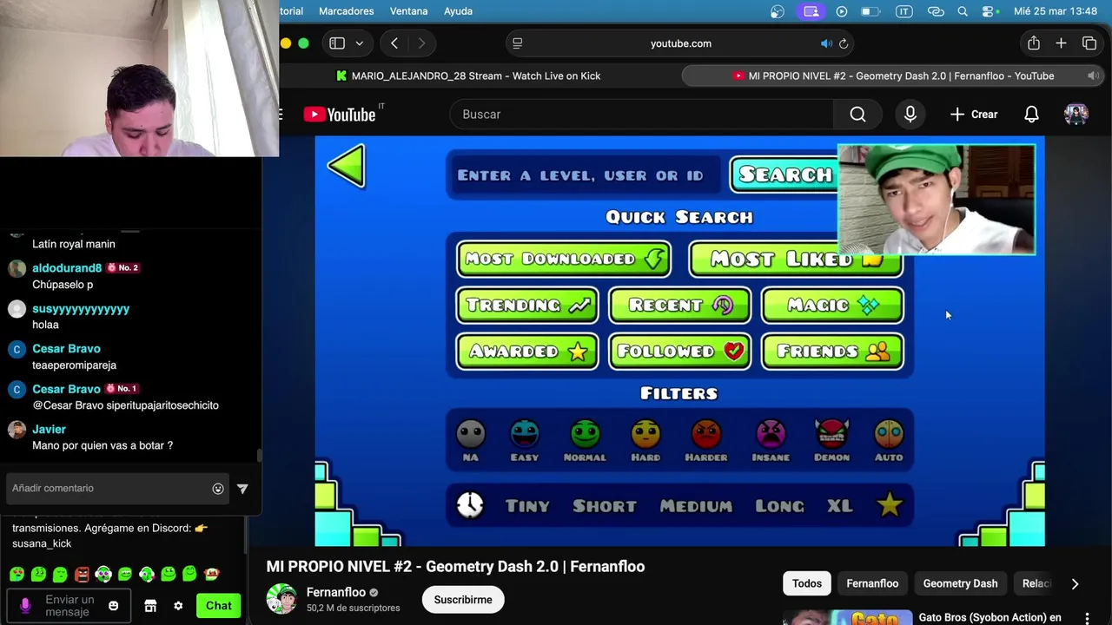
Task: Open the Marcadores menu
Action: tap(347, 11)
